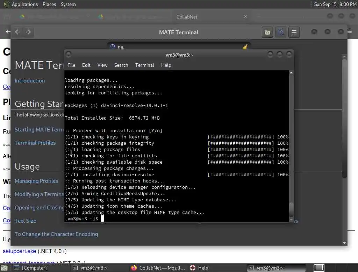The width and height of the screenshot is (358, 272).
Task: Open the Terminal menu
Action: [144, 65]
